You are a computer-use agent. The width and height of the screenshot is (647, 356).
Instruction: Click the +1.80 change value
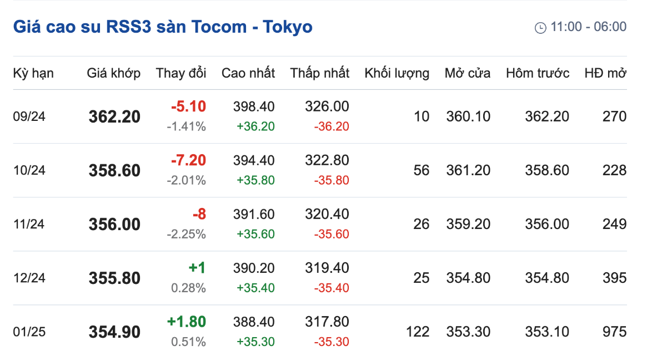click(x=186, y=322)
